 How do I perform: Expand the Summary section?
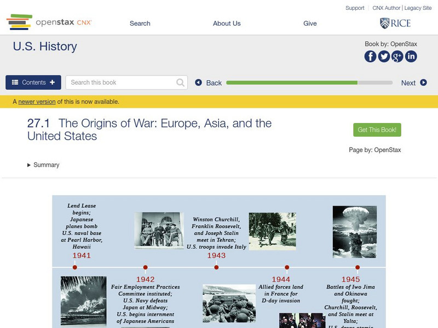43,165
